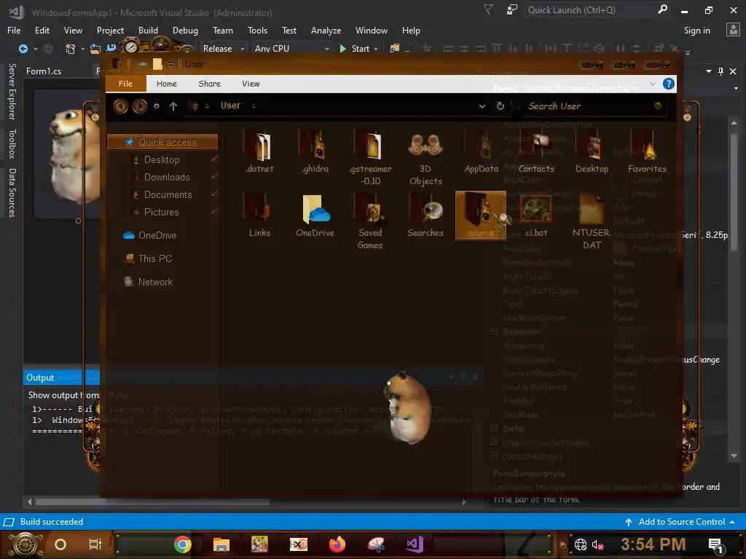
Task: Select the source folder
Action: click(x=481, y=215)
